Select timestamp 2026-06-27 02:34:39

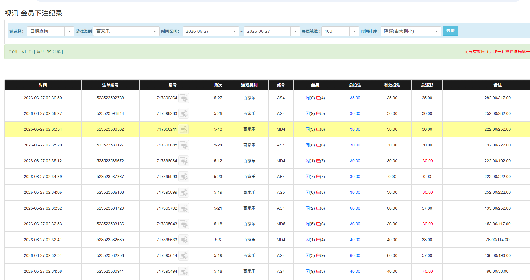[x=43, y=177]
